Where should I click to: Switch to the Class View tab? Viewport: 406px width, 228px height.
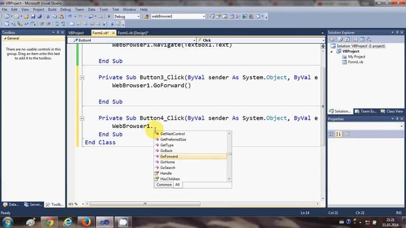point(392,111)
